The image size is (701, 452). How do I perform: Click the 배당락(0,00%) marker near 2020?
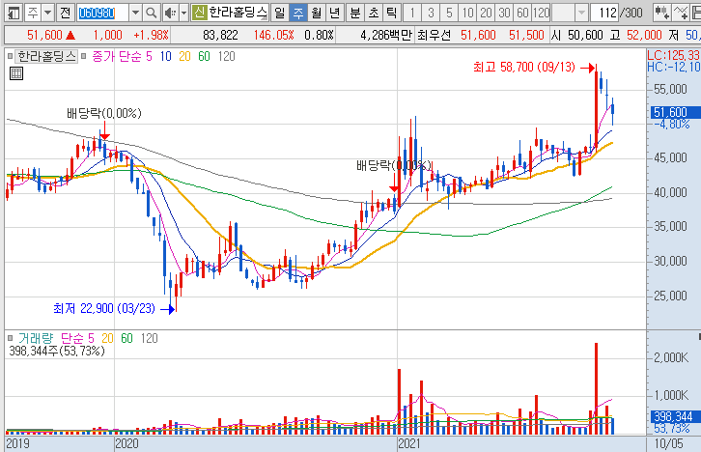point(103,114)
